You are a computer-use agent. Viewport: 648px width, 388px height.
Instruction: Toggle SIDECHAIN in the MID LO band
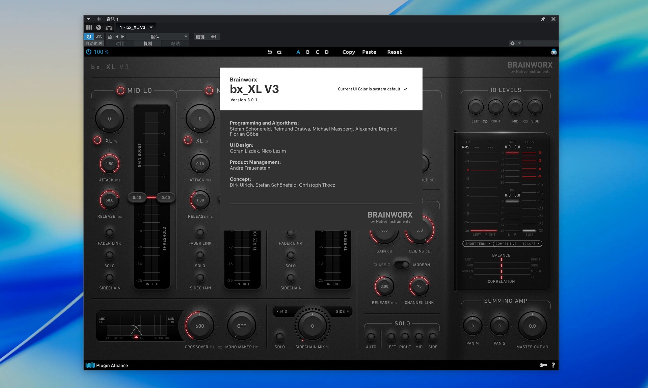pyautogui.click(x=109, y=278)
